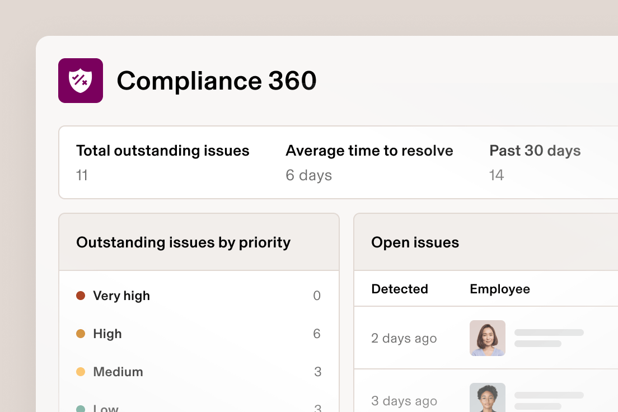Expand the Open issues panel
The height and width of the screenshot is (412, 618).
pos(415,242)
